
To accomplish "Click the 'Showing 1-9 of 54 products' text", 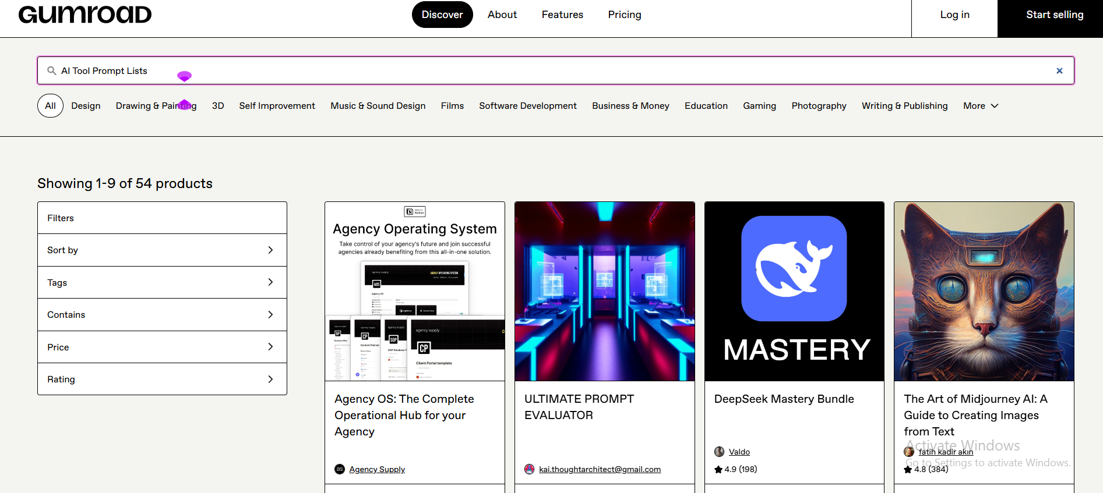I will tap(125, 183).
